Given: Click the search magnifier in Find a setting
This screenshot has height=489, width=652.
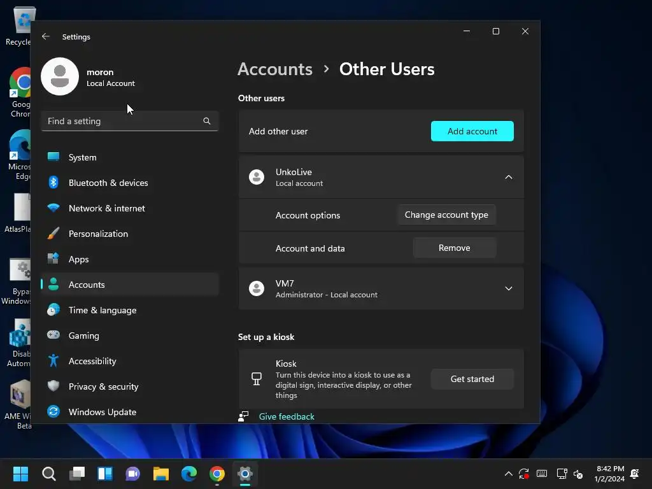Looking at the screenshot, I should point(207,121).
